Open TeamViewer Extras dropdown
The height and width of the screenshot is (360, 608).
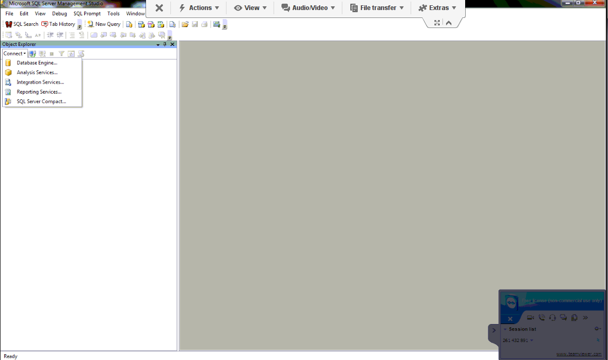point(437,8)
